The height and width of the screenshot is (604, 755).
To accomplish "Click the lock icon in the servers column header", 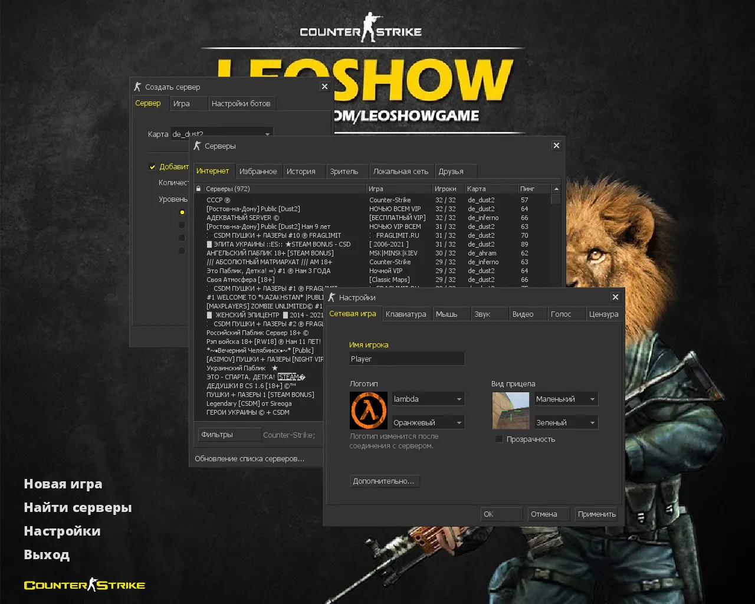I will (199, 188).
